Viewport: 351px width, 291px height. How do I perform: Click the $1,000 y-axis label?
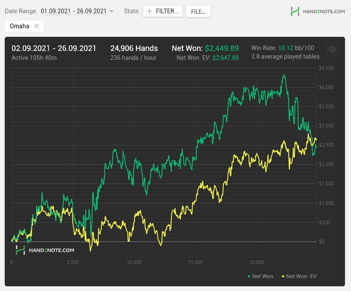coord(326,203)
